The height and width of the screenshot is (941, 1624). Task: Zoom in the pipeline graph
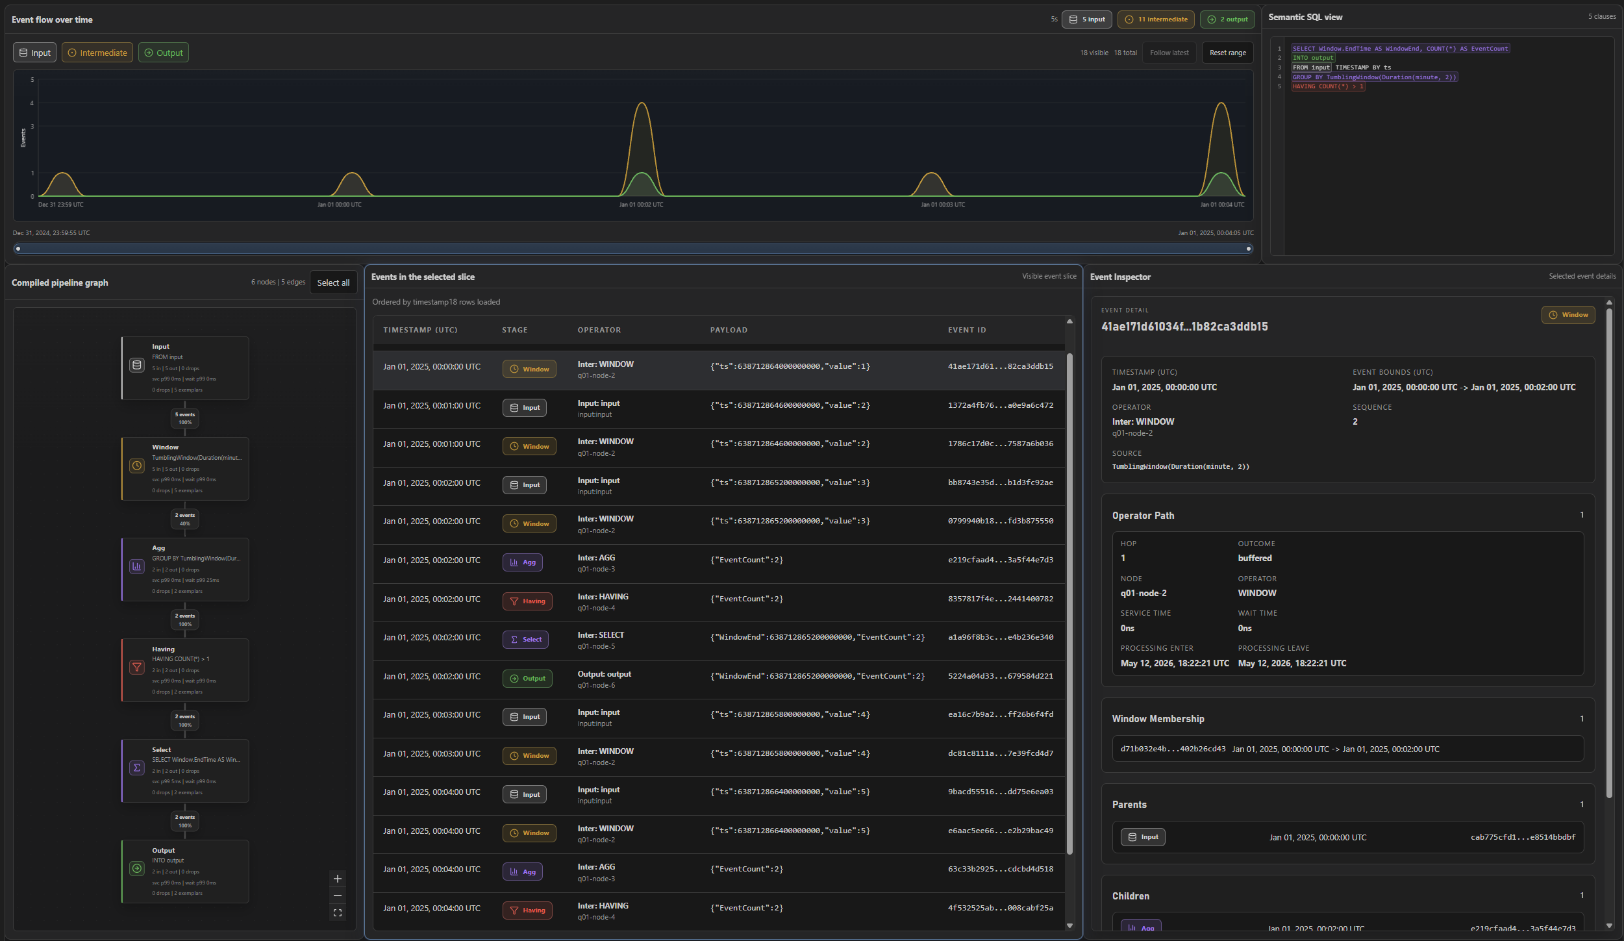[338, 879]
